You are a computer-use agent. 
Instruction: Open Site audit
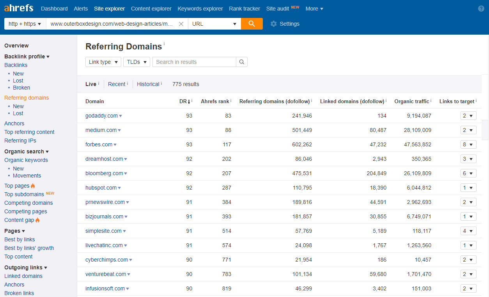(278, 9)
